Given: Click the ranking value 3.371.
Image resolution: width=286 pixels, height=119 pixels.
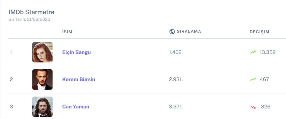Looking at the screenshot, I should point(176,107).
